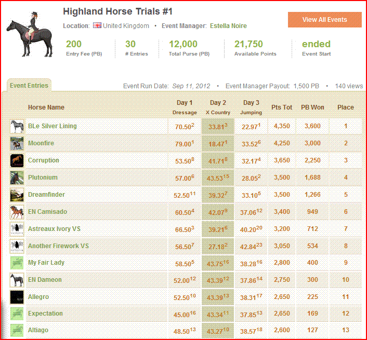This screenshot has height=340, width=367.
Task: Click the Pts Tot column header
Action: coord(282,107)
